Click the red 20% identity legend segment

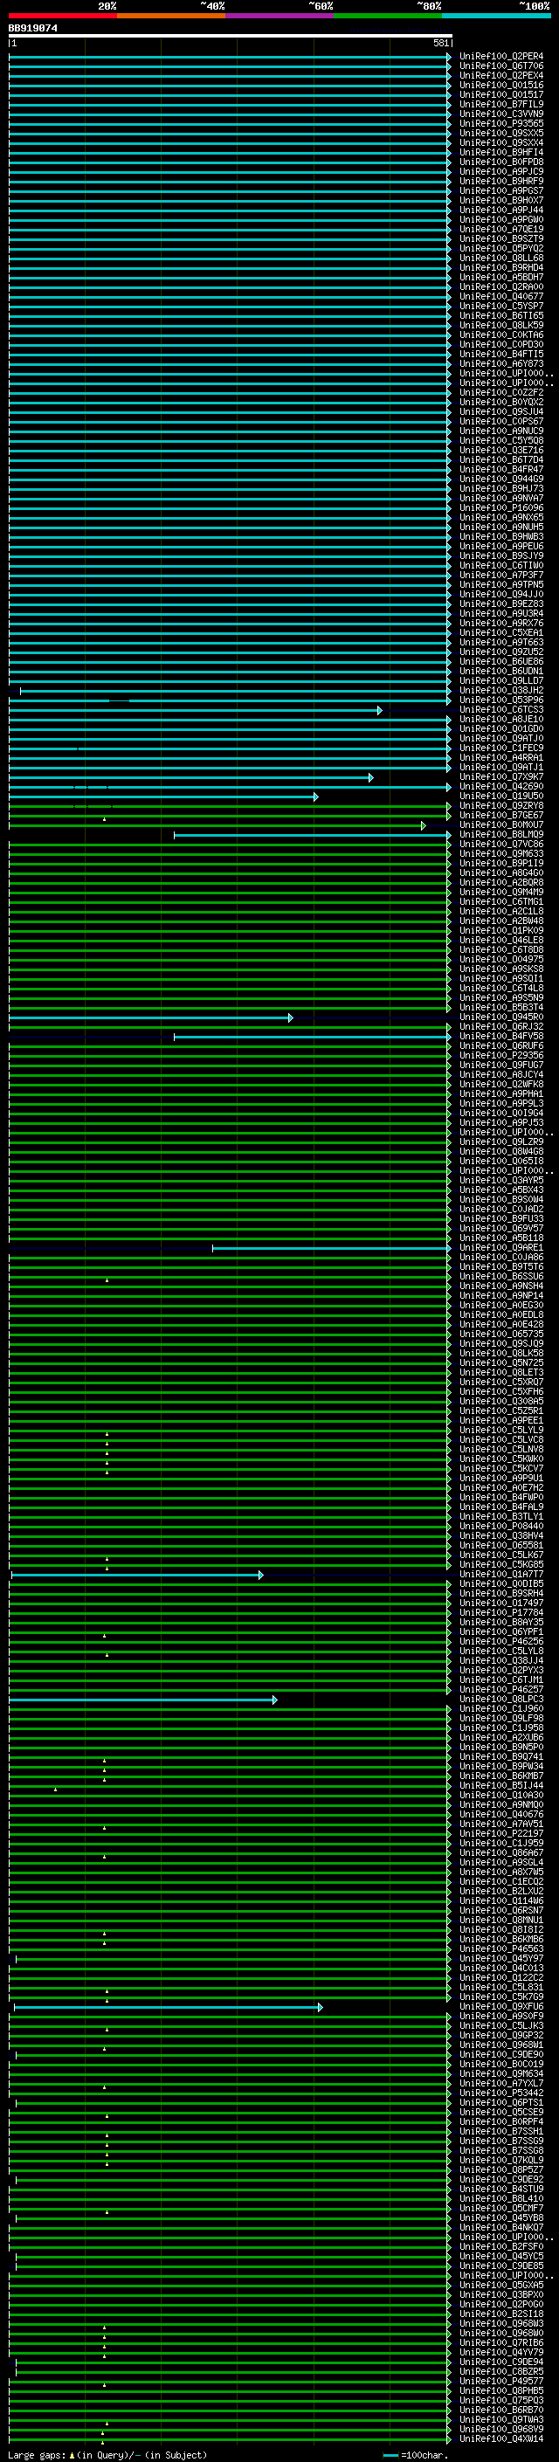point(63,16)
